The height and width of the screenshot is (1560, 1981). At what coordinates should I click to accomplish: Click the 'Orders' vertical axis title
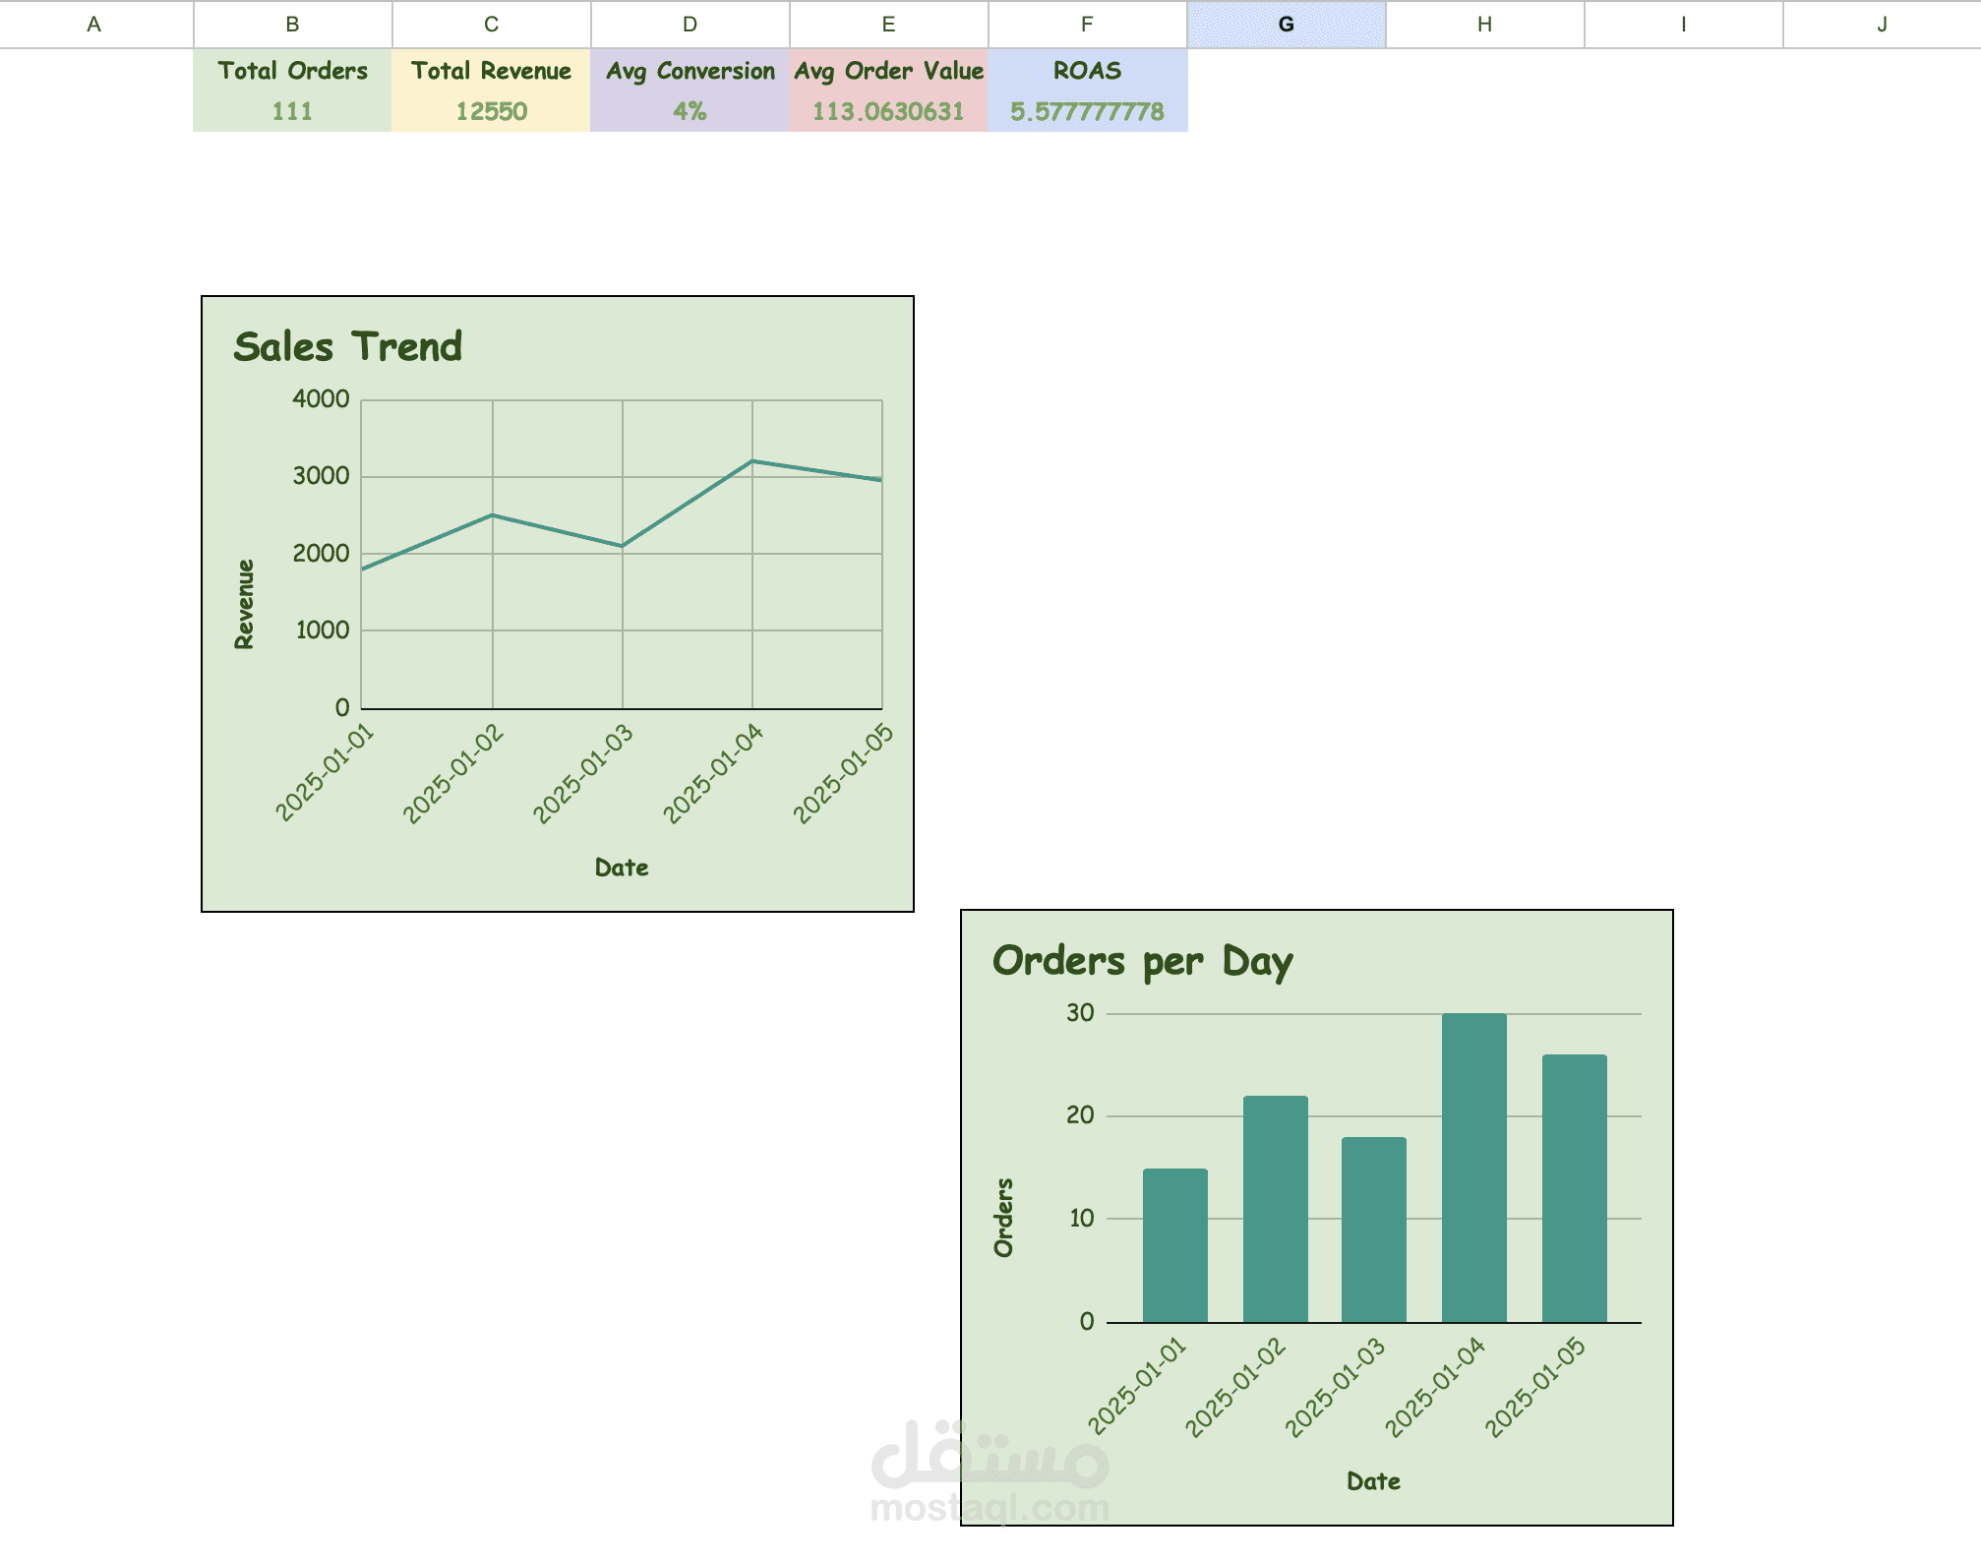(1003, 1218)
